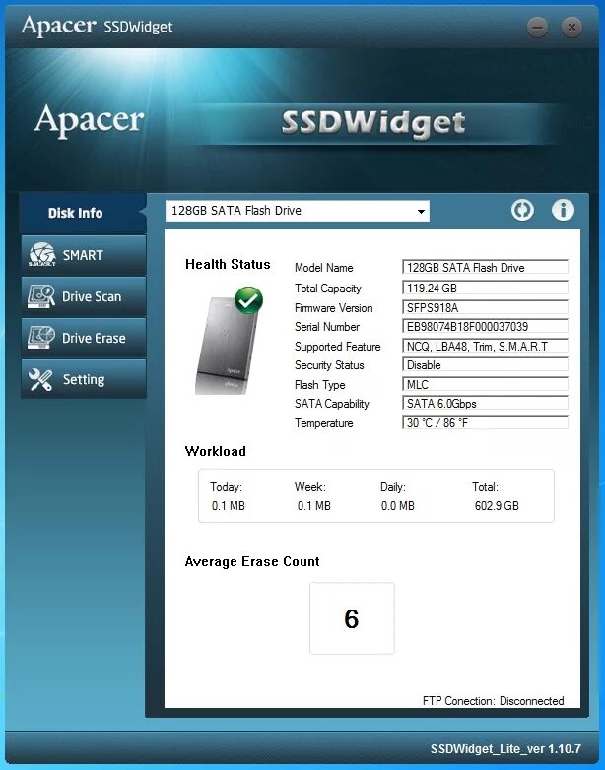Click the FTP Conection: Disconnected status text
Image resolution: width=605 pixels, height=770 pixels.
[493, 701]
